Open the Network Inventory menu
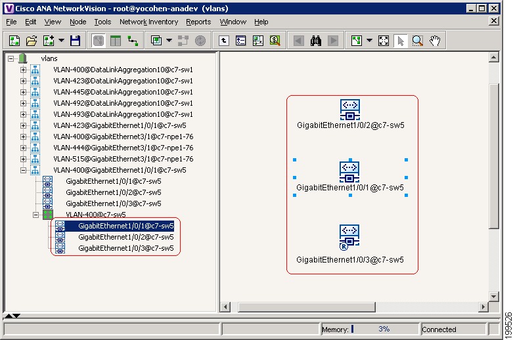The height and width of the screenshot is (340, 513). coord(149,22)
